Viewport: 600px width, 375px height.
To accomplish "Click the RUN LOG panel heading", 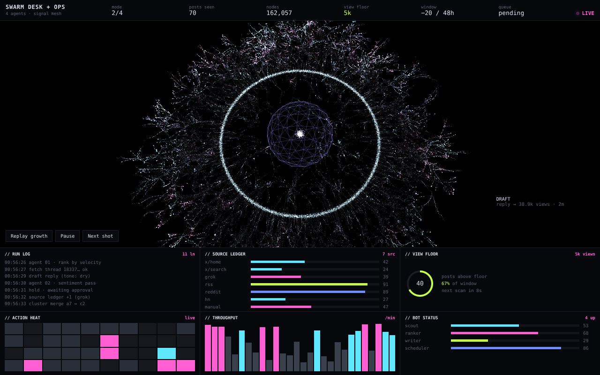I will click(x=17, y=254).
